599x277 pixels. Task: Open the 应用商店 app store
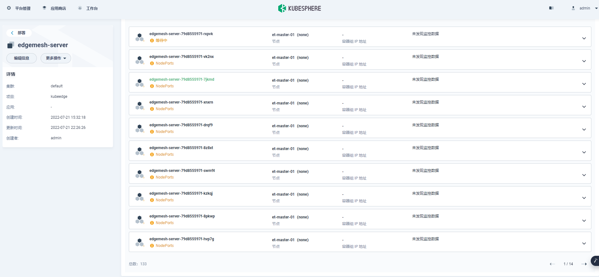click(54, 8)
